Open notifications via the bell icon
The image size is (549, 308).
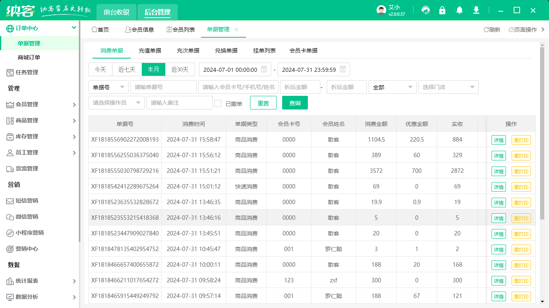click(x=459, y=10)
